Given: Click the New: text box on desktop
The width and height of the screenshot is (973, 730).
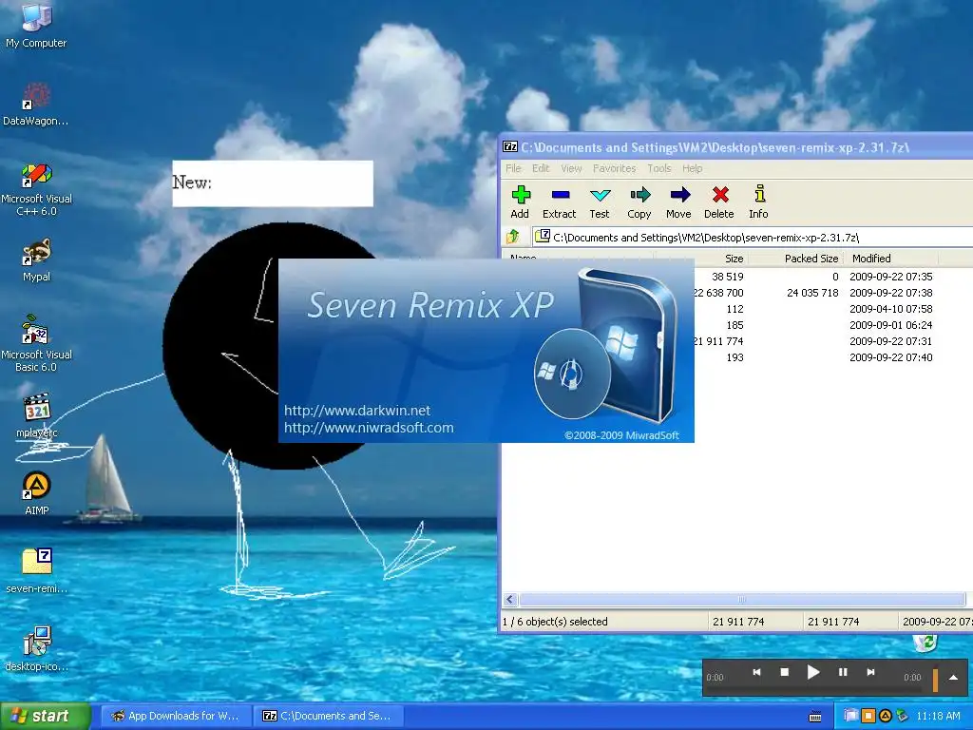Looking at the screenshot, I should [x=273, y=183].
